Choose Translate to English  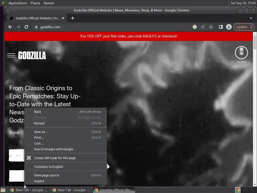(66, 167)
